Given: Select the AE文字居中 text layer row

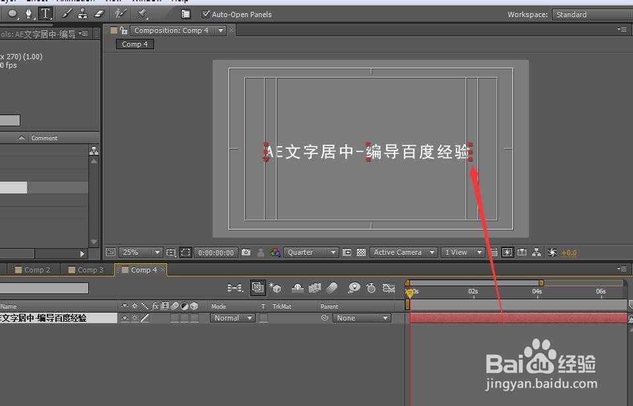Looking at the screenshot, I should (58, 318).
